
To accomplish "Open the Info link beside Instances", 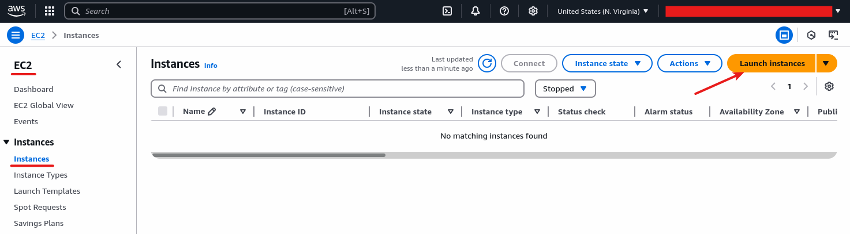I will tap(211, 66).
